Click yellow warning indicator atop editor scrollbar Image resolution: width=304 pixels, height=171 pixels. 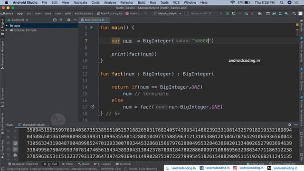tap(297, 25)
